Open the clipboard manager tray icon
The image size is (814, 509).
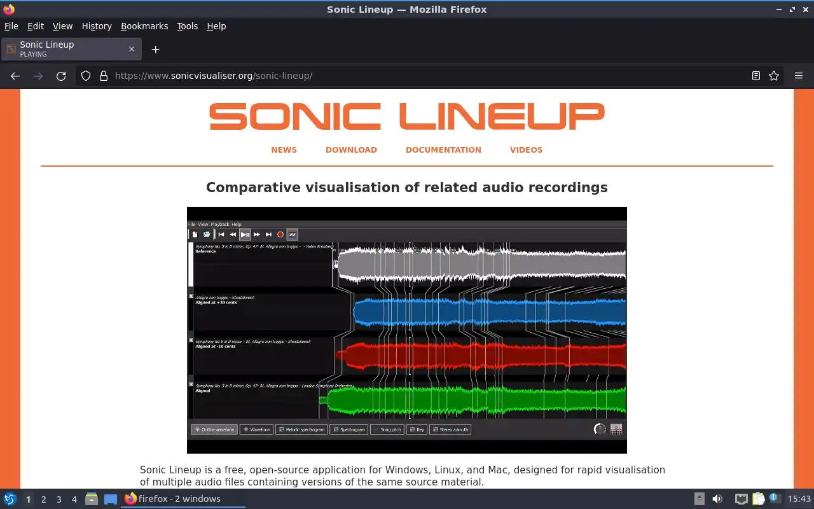click(758, 499)
